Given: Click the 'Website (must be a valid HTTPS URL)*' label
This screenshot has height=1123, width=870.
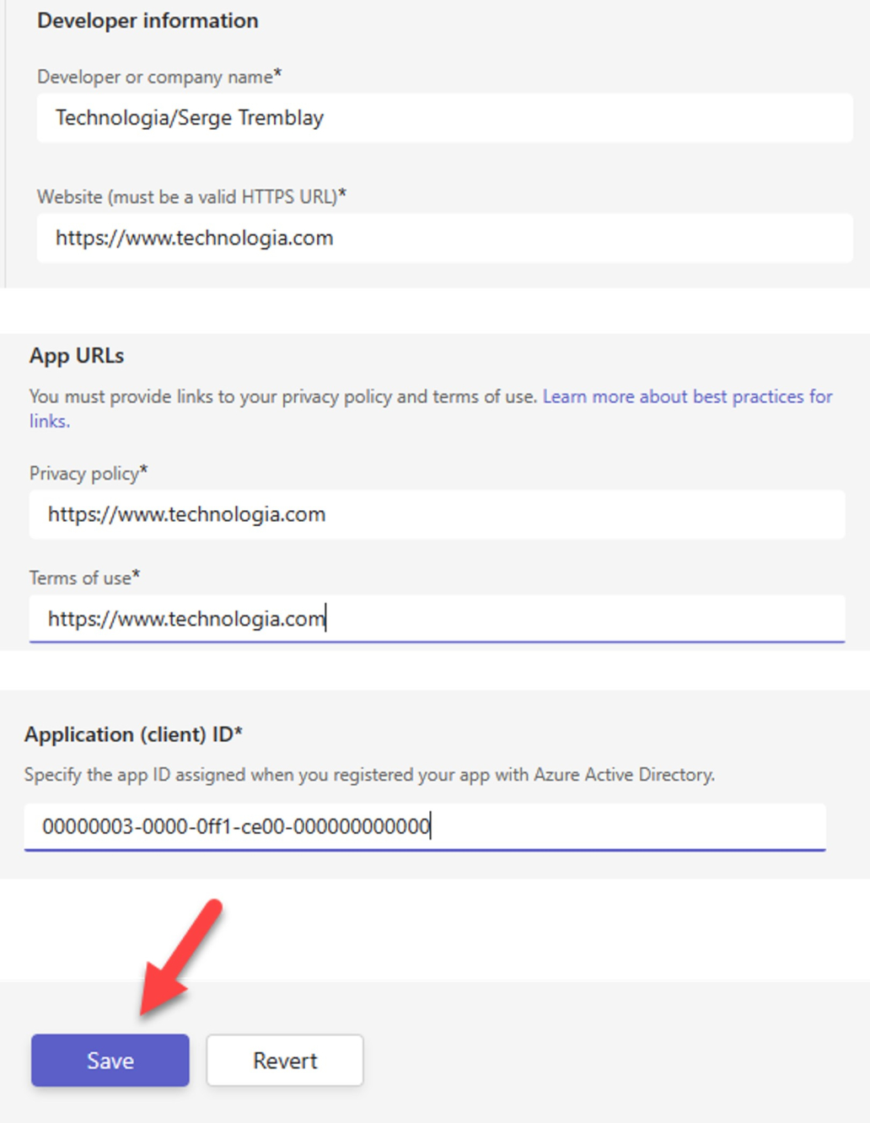Looking at the screenshot, I should point(191,196).
